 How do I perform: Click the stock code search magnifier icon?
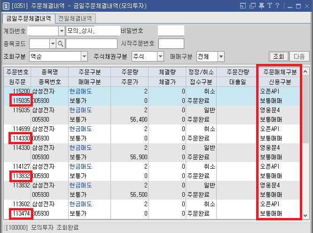point(61,44)
